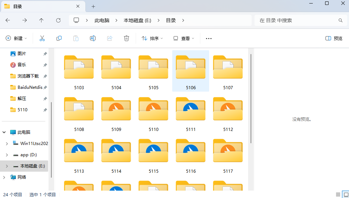Open the three-dot See more menu
This screenshot has height=198, width=349.
[208, 39]
